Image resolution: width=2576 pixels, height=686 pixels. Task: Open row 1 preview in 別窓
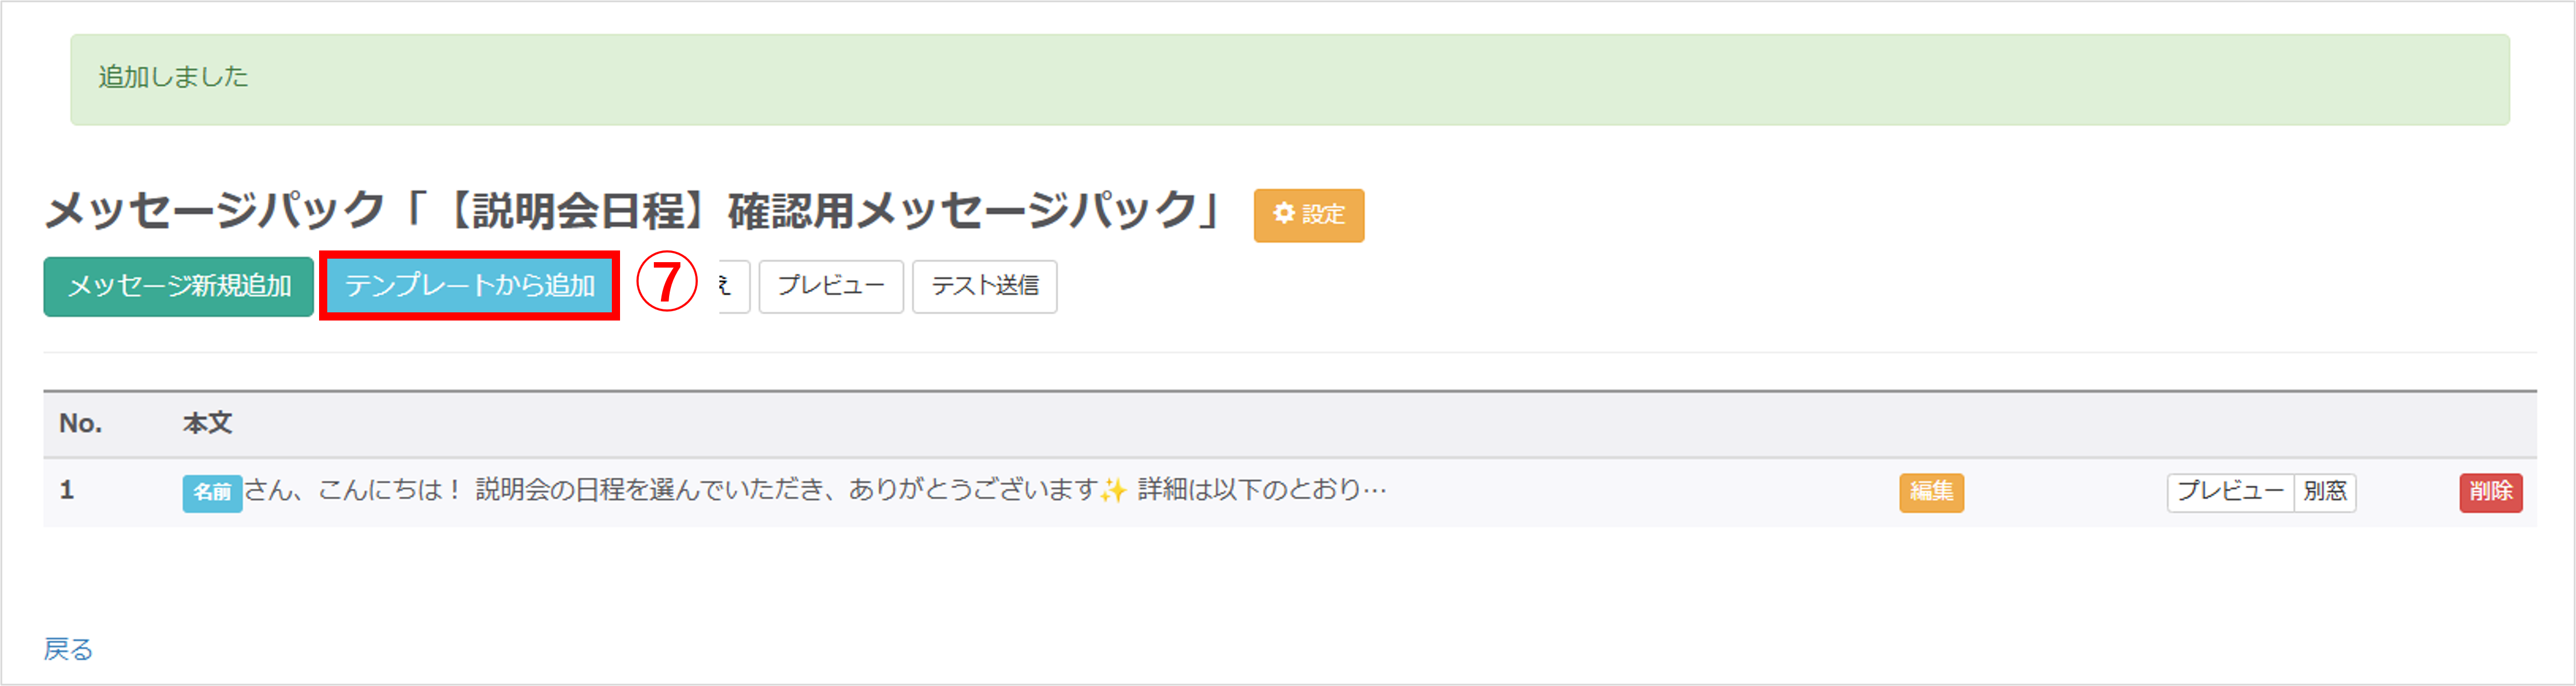pos(2324,492)
